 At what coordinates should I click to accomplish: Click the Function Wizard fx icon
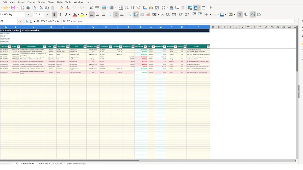27,21
